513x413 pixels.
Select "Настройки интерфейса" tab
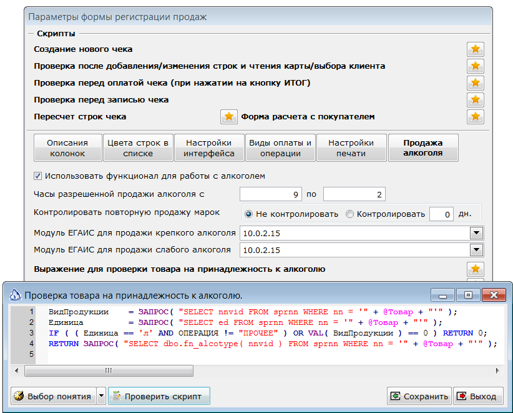[x=209, y=147]
